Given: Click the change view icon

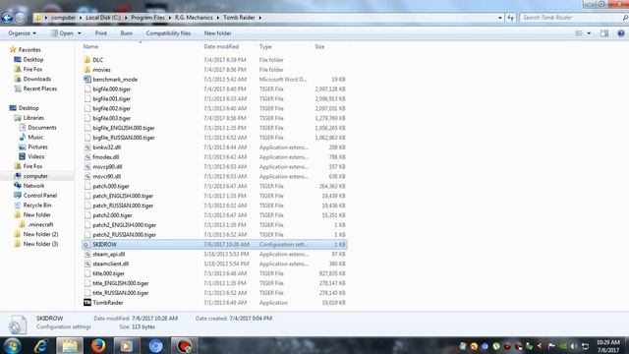Looking at the screenshot, I should click(x=579, y=33).
